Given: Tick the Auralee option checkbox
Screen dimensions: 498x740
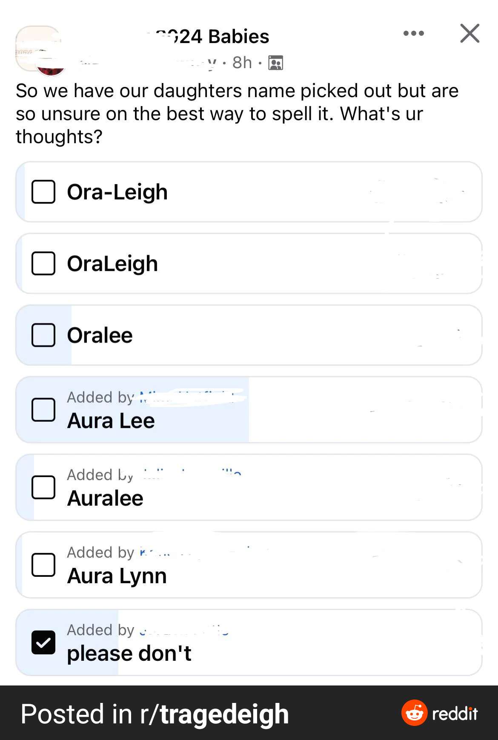Looking at the screenshot, I should 43,487.
